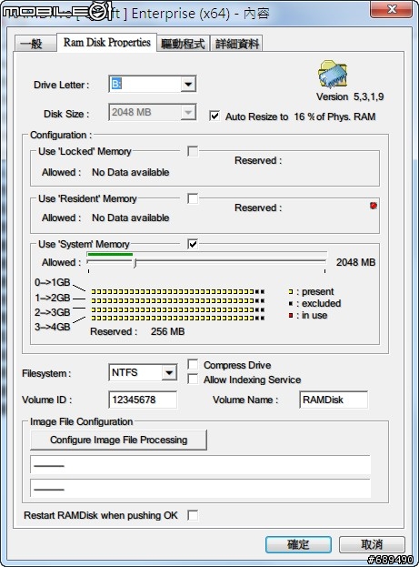The image size is (419, 567).
Task: Click the RAM chip application icon
Action: click(333, 75)
